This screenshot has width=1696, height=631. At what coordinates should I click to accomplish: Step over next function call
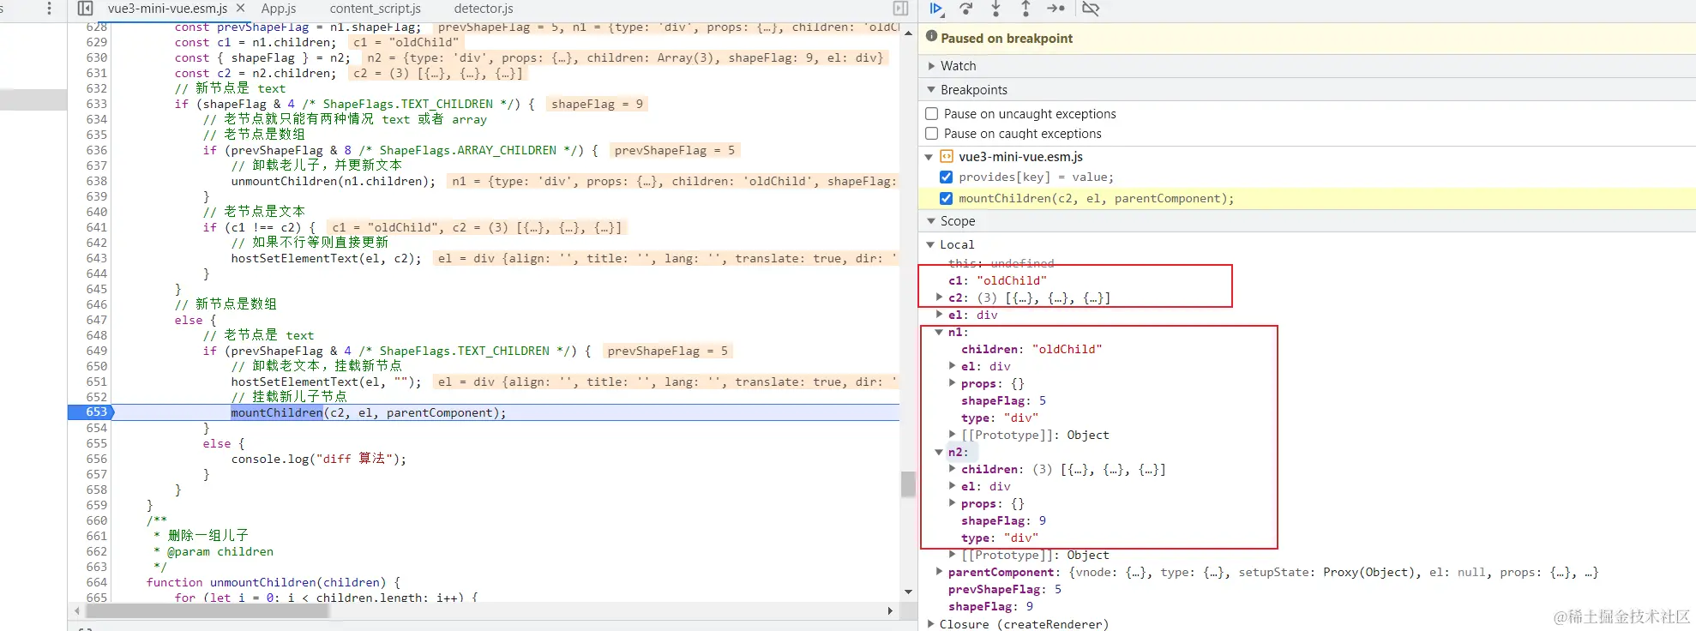point(966,9)
